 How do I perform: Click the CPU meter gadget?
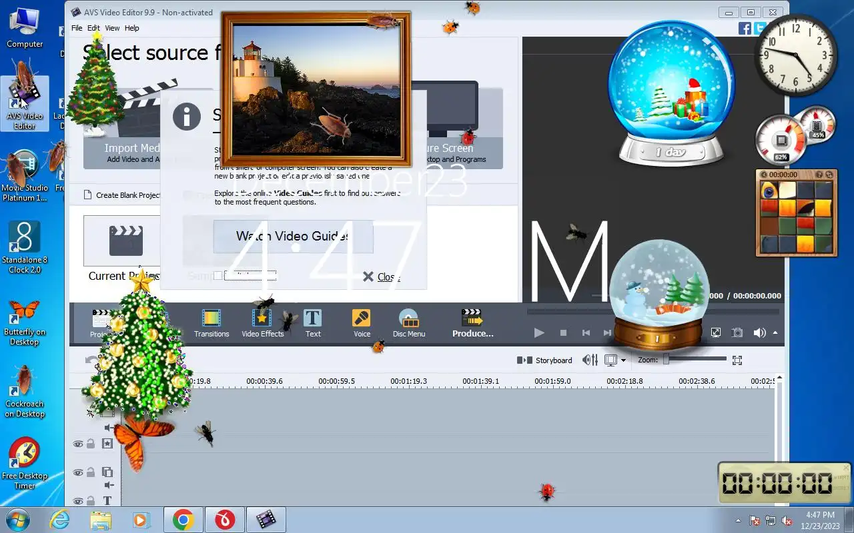pos(795,137)
